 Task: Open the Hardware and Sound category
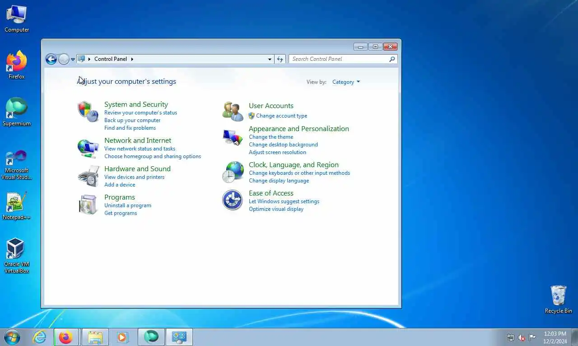[137, 169]
